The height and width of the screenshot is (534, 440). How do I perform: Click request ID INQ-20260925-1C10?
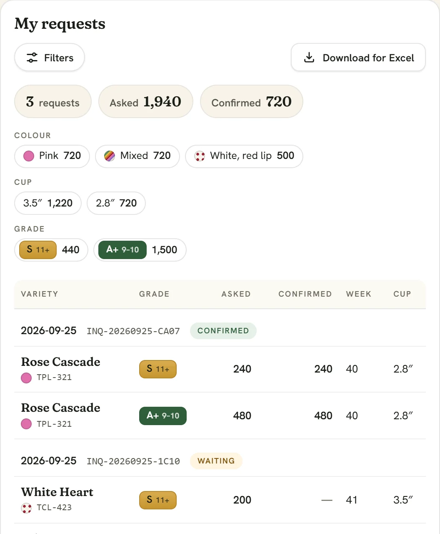pyautogui.click(x=133, y=461)
